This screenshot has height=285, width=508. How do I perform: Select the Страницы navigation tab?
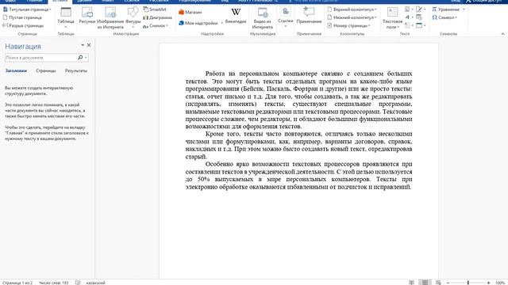(46, 70)
